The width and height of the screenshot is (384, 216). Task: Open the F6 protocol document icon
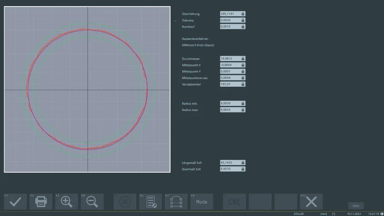pyautogui.click(x=151, y=201)
